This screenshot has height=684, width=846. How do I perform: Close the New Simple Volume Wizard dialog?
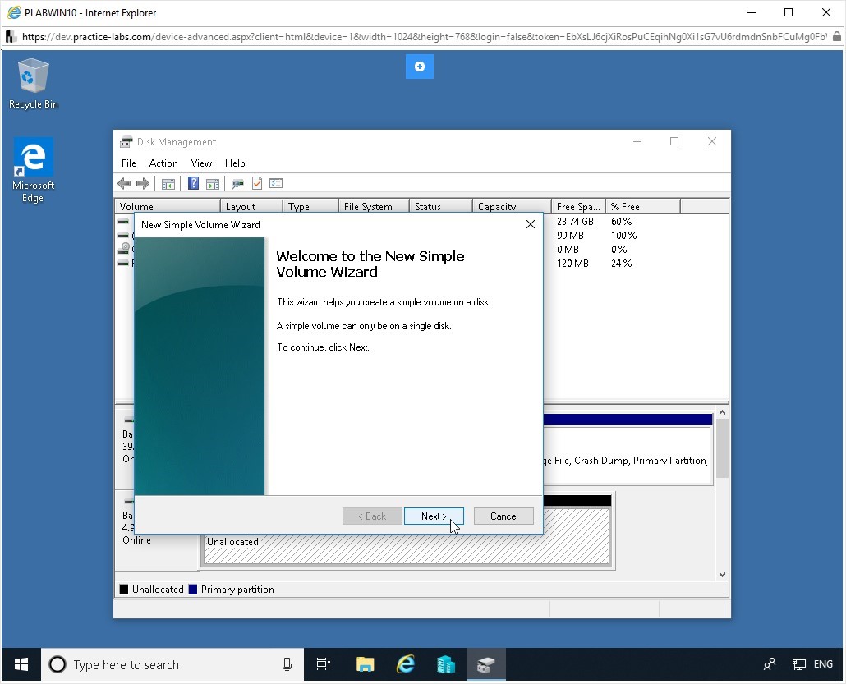[531, 224]
